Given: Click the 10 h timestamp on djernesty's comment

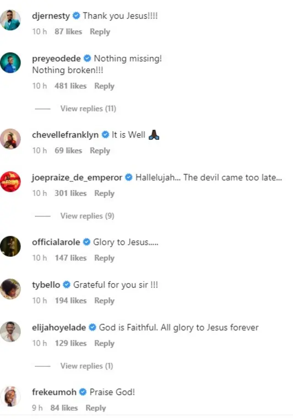Looking at the screenshot, I should 39,32.
